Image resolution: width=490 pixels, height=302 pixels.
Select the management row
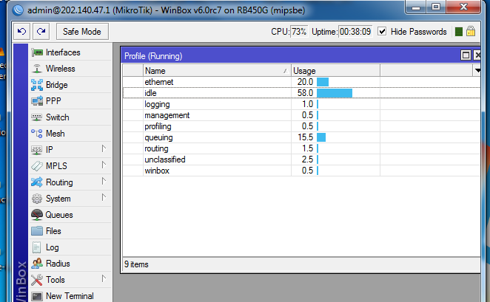[301, 115]
